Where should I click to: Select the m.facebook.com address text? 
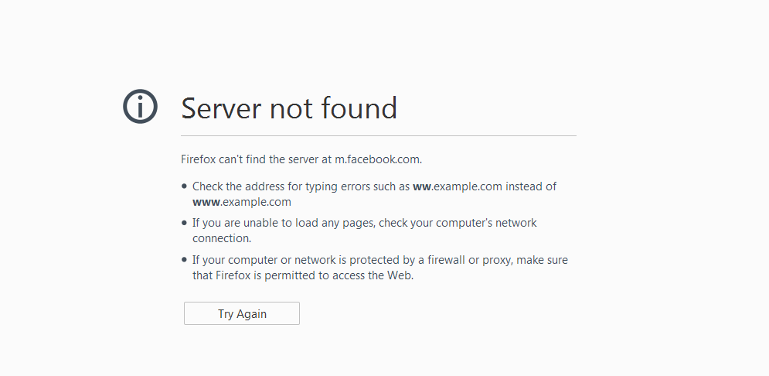378,159
